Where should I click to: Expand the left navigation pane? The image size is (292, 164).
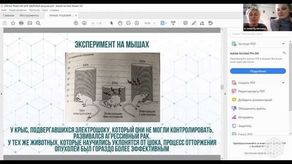click(1, 94)
